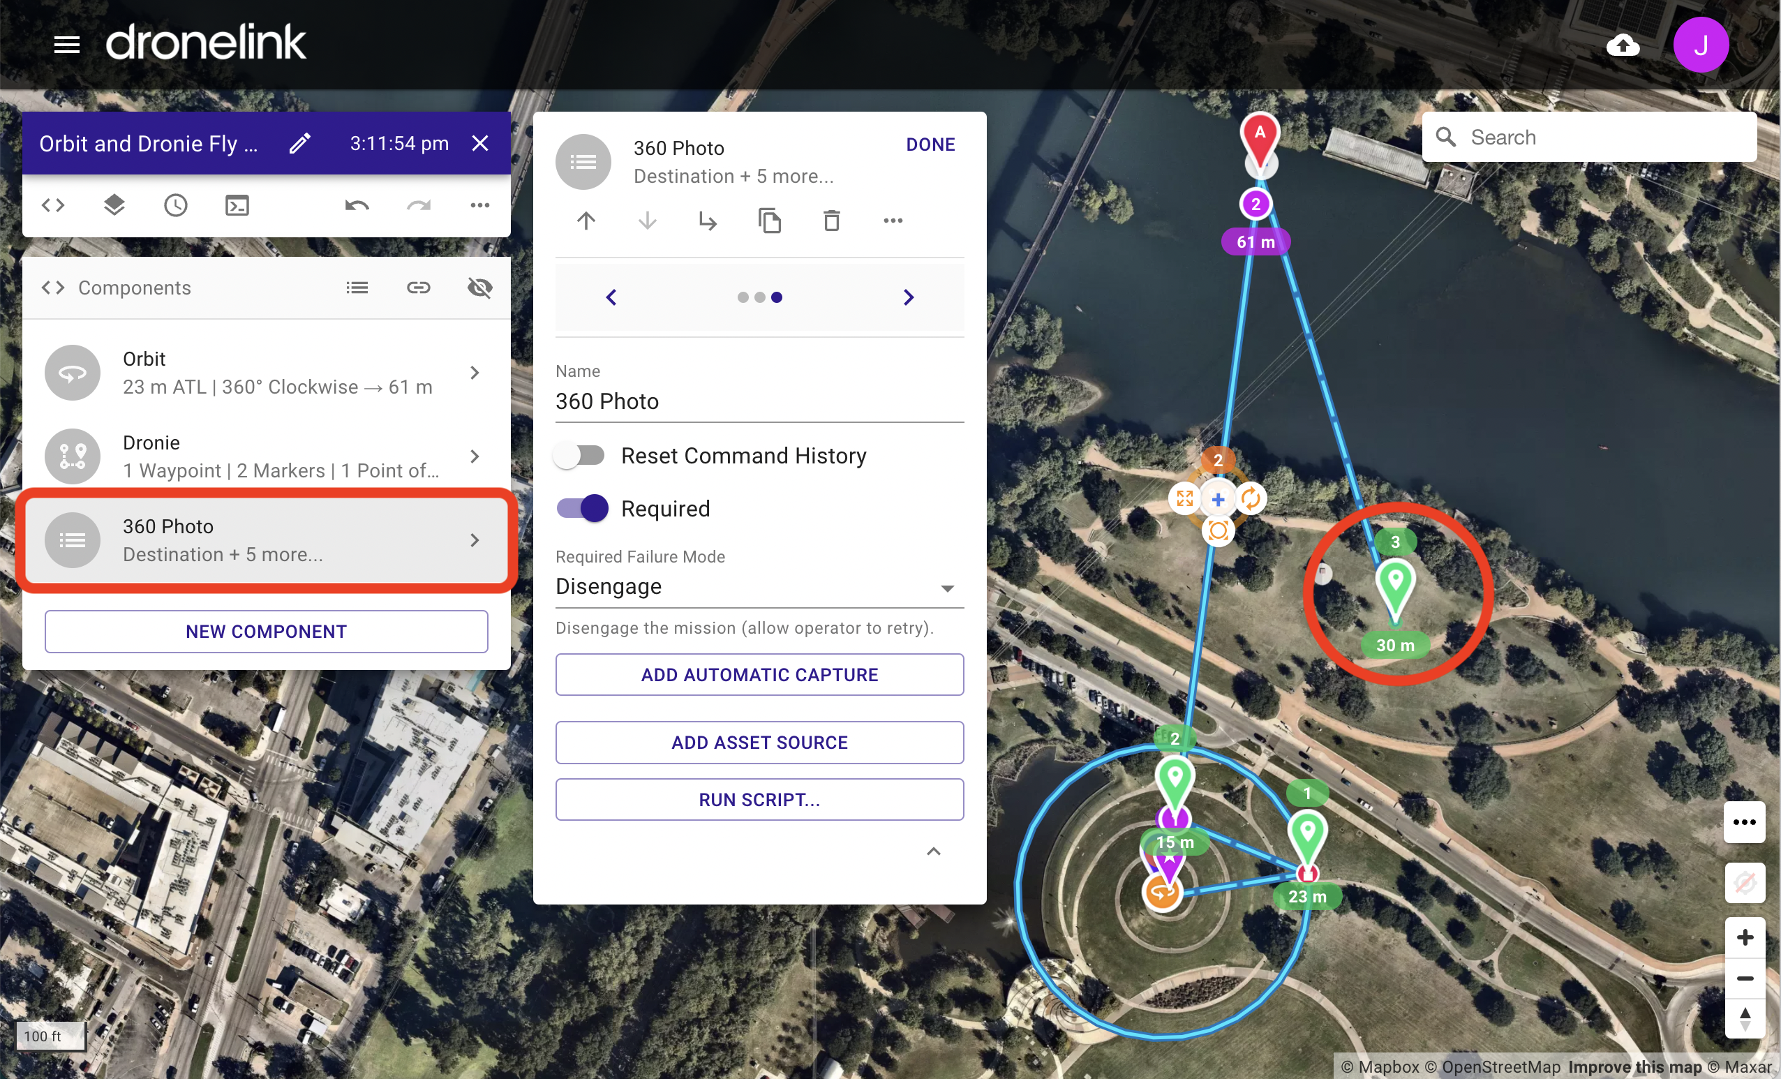
Task: Click the expand arrows icon on map
Action: pyautogui.click(x=1185, y=498)
